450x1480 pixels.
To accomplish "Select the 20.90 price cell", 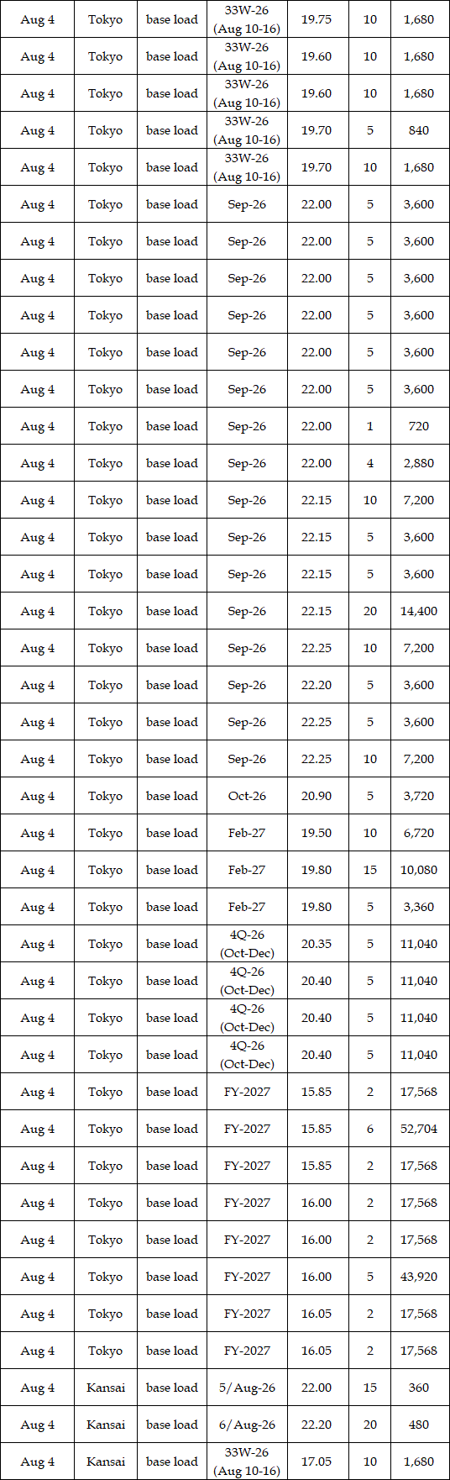I will pyautogui.click(x=317, y=796).
